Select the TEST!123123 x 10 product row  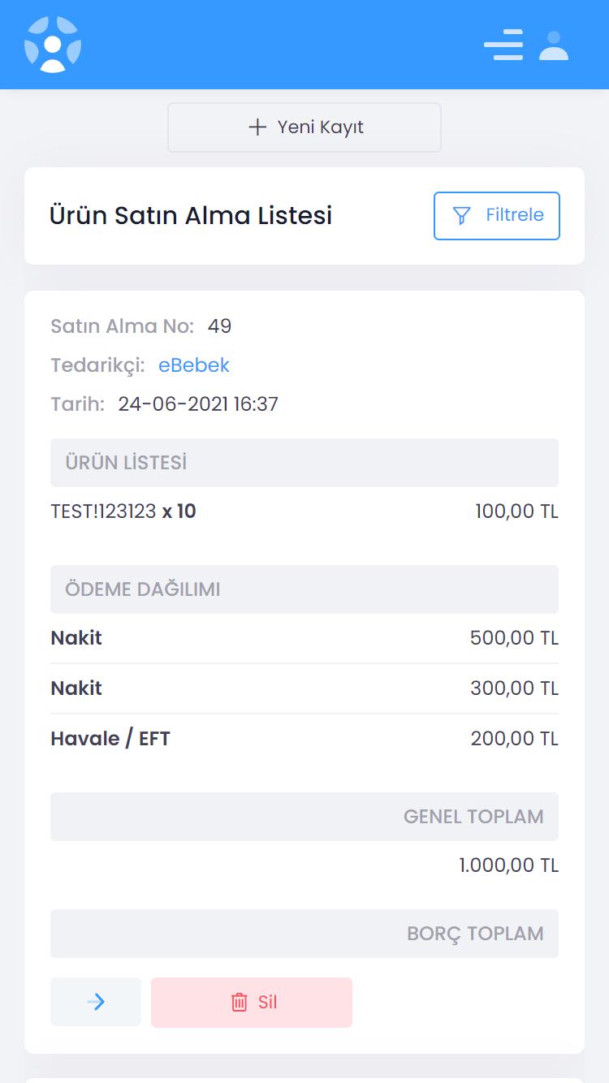click(x=304, y=511)
